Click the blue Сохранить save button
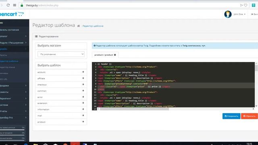This screenshot has width=258, height=145. (231, 116)
